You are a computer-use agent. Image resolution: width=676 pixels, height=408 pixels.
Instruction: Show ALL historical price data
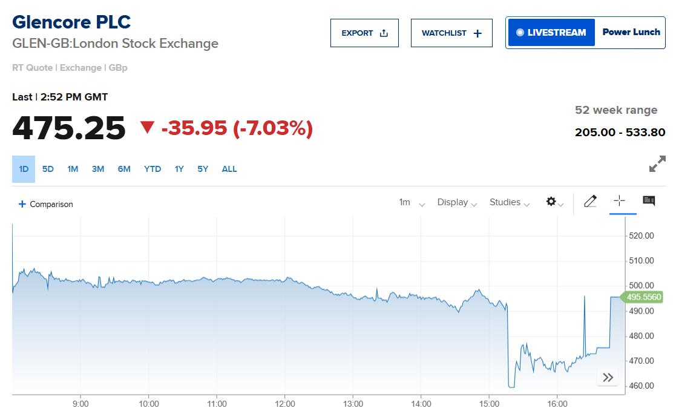click(x=229, y=169)
